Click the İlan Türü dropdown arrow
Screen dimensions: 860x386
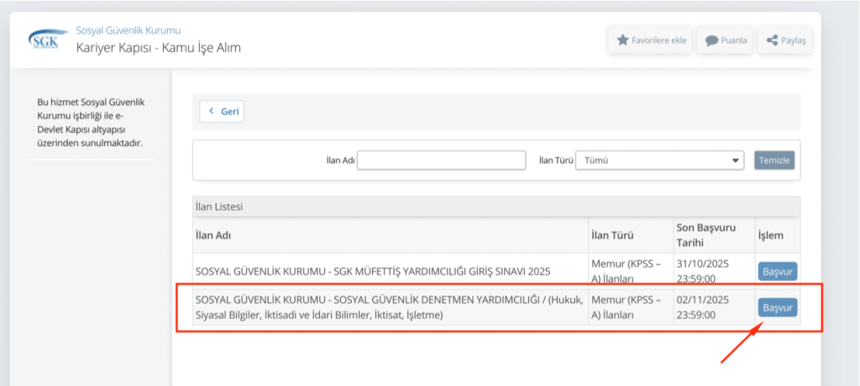(x=736, y=159)
